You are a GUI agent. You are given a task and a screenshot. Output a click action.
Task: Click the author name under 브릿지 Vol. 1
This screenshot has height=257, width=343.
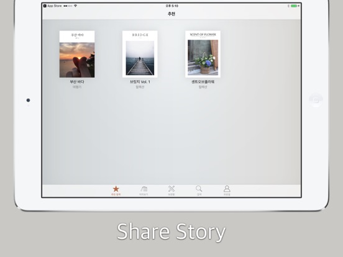coord(140,87)
